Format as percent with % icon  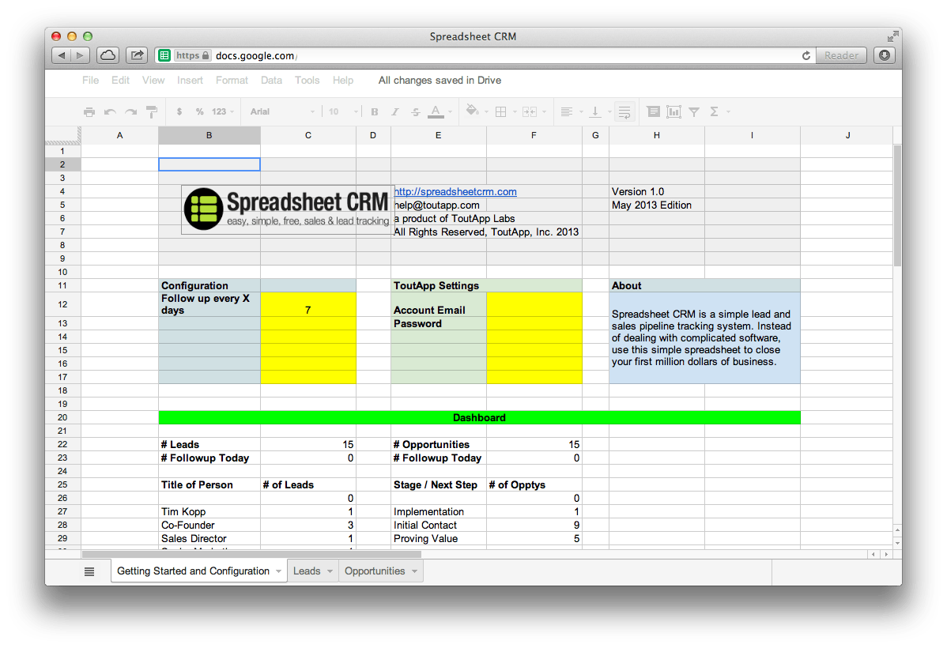pyautogui.click(x=199, y=111)
